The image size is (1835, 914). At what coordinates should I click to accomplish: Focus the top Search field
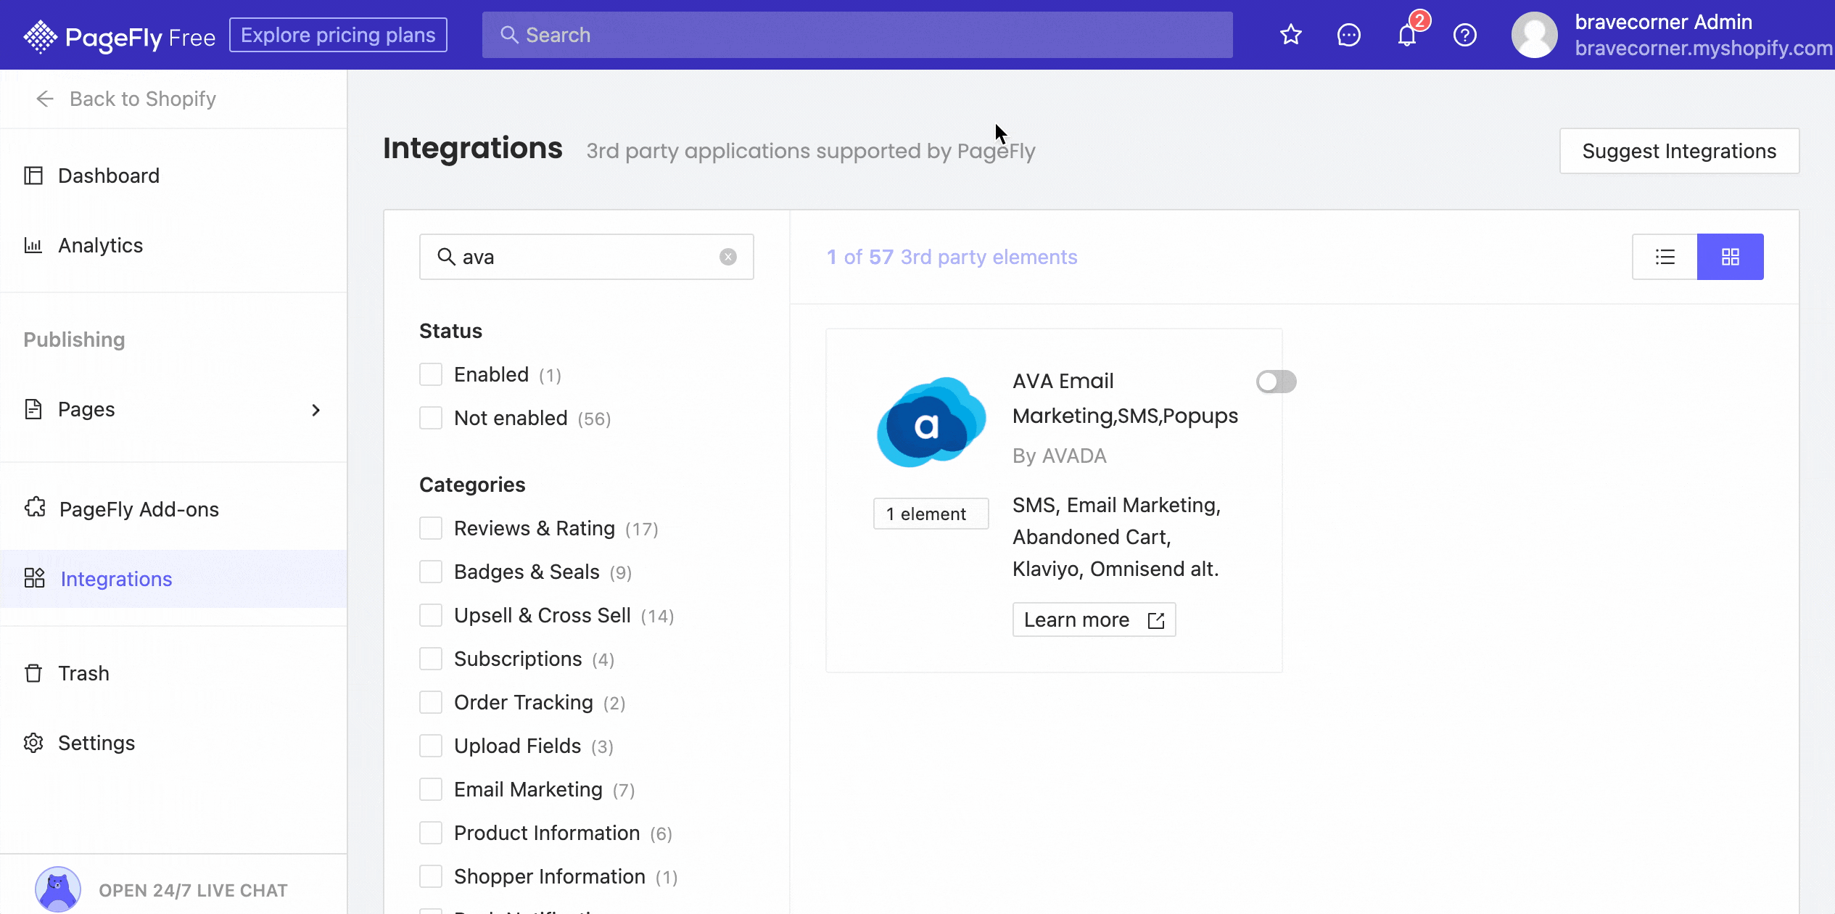(857, 35)
